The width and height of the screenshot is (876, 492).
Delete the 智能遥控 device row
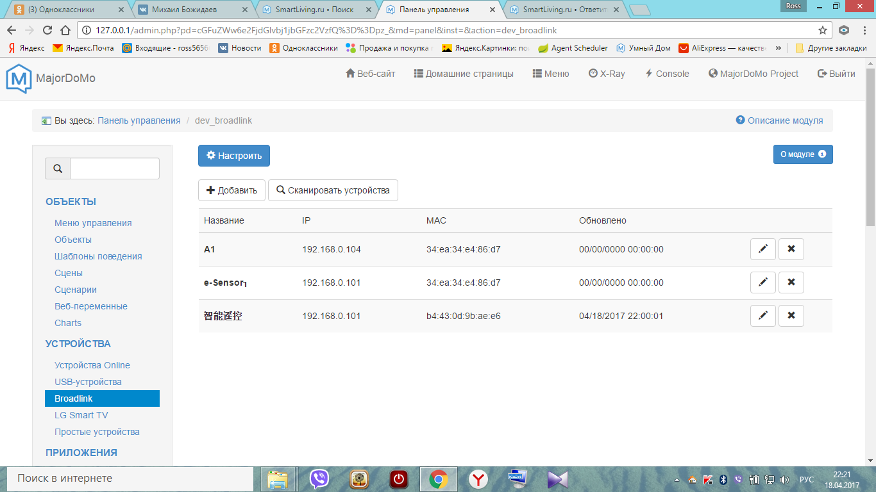pos(791,316)
